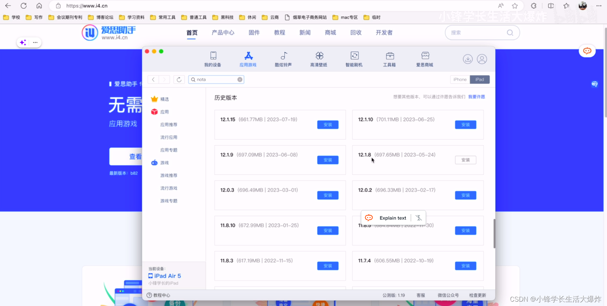Open website 产品中心 menu

[x=223, y=33]
